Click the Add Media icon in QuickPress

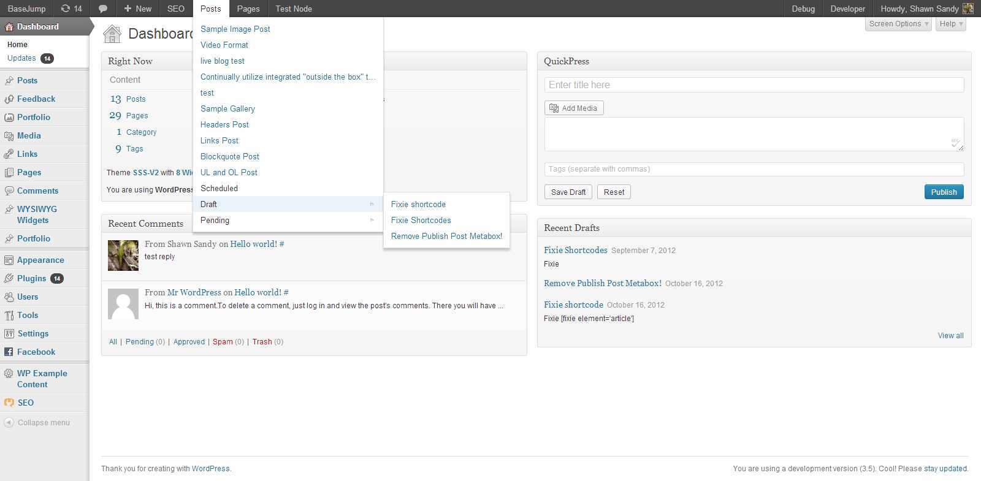[554, 108]
